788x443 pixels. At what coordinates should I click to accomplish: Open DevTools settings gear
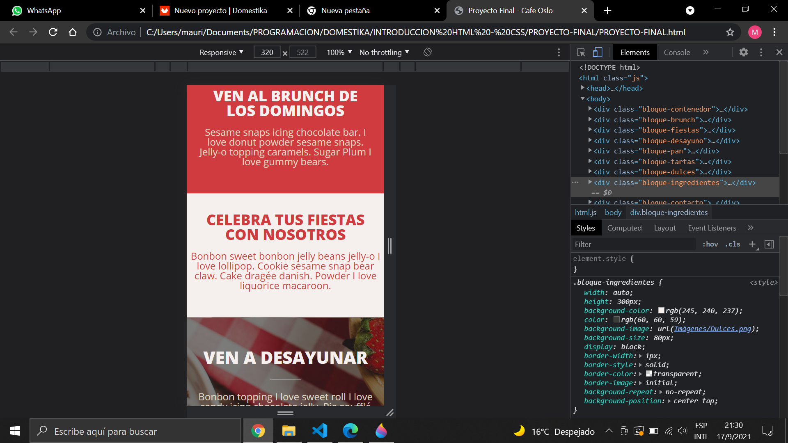tap(743, 52)
